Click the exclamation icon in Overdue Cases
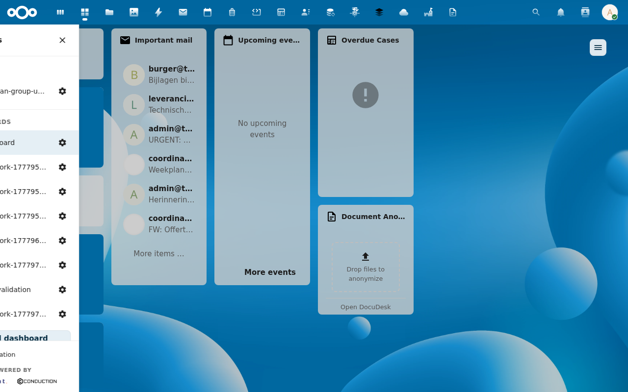This screenshot has height=392, width=628. click(x=366, y=95)
